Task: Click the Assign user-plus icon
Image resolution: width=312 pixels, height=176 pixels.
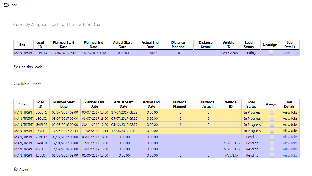Action: pos(16,169)
